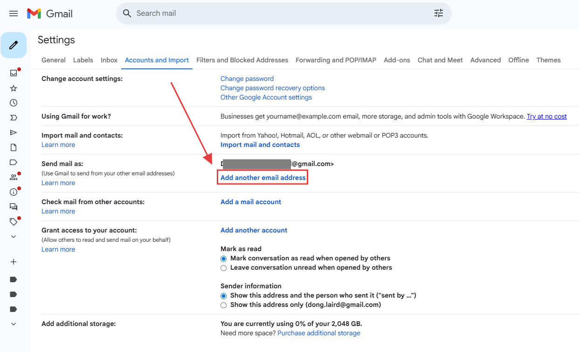The width and height of the screenshot is (579, 352).
Task: Open Starred mail via star icon
Action: 14,88
